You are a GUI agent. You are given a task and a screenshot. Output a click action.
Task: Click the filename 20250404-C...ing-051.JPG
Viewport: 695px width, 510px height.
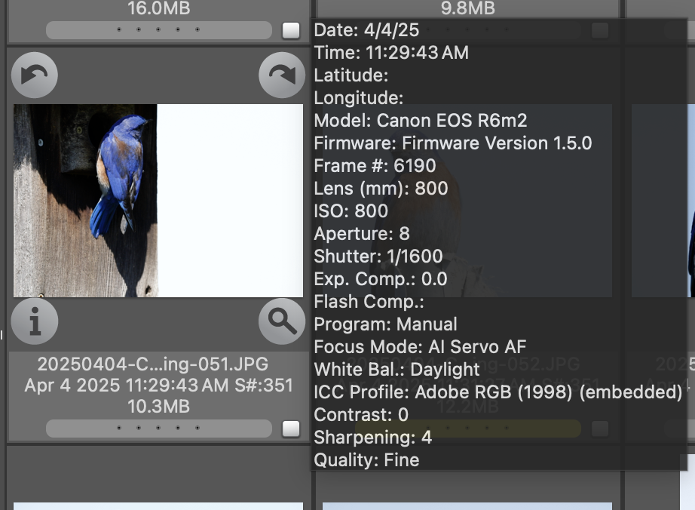coord(153,364)
